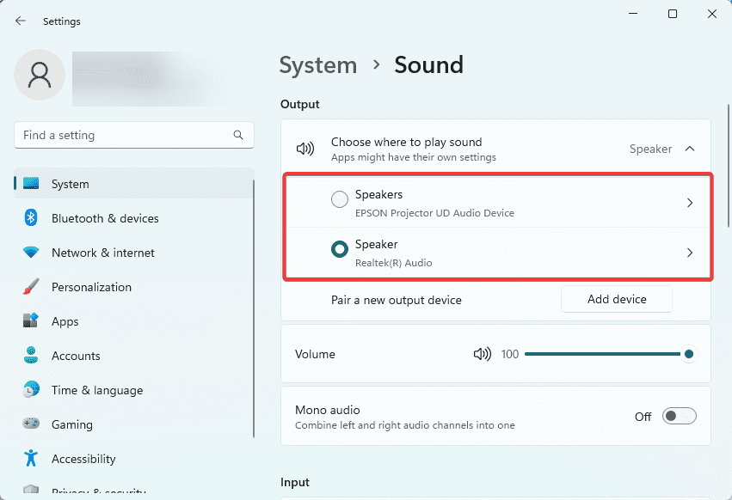Screen dimensions: 732x500
Task: Select the Realtek Speaker radio button
Action: 340,249
